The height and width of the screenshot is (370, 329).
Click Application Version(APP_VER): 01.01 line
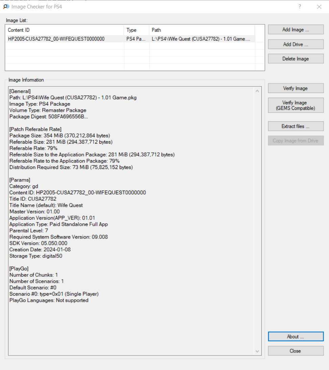click(x=52, y=218)
